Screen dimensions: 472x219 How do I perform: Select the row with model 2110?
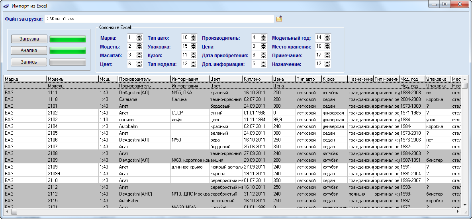tap(232, 180)
